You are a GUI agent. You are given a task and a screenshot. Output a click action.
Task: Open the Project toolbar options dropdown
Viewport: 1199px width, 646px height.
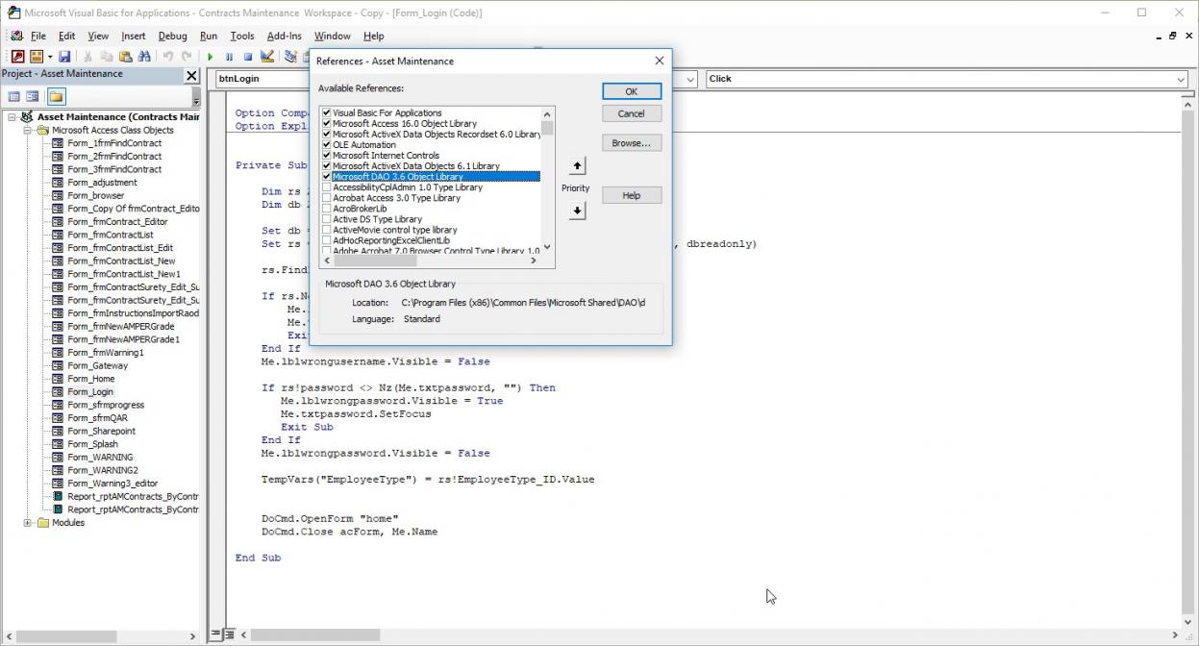tap(196, 98)
